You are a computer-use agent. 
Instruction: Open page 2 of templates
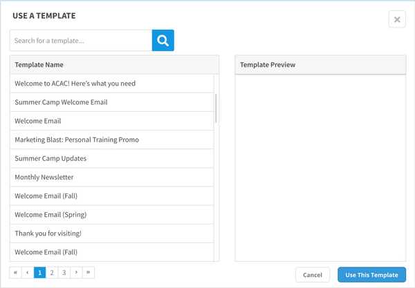(52, 273)
